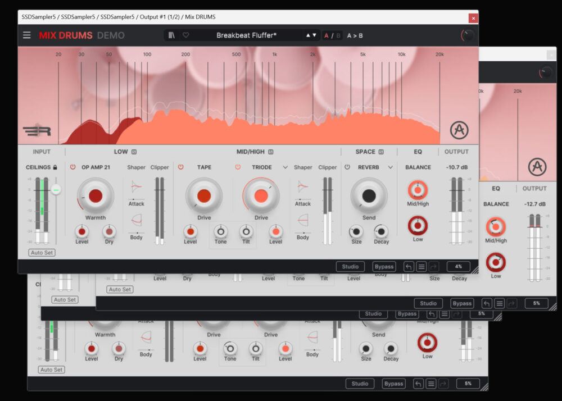Click Studio in the right background window
The width and height of the screenshot is (562, 401).
point(428,303)
